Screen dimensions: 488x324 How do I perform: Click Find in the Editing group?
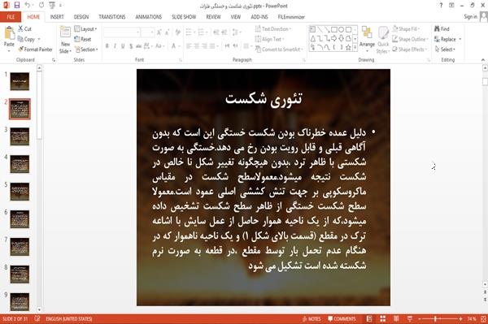(442, 29)
